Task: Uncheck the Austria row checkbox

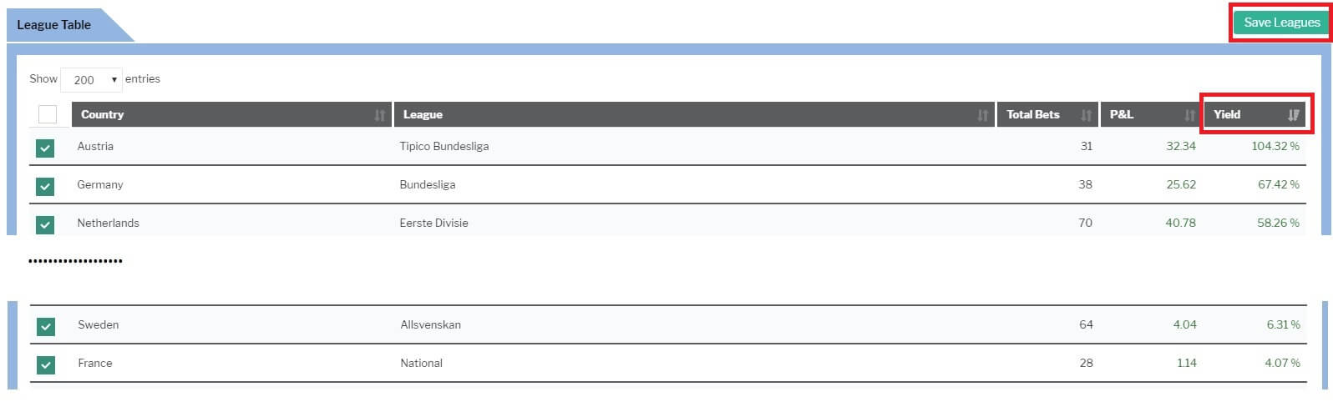Action: pyautogui.click(x=45, y=148)
